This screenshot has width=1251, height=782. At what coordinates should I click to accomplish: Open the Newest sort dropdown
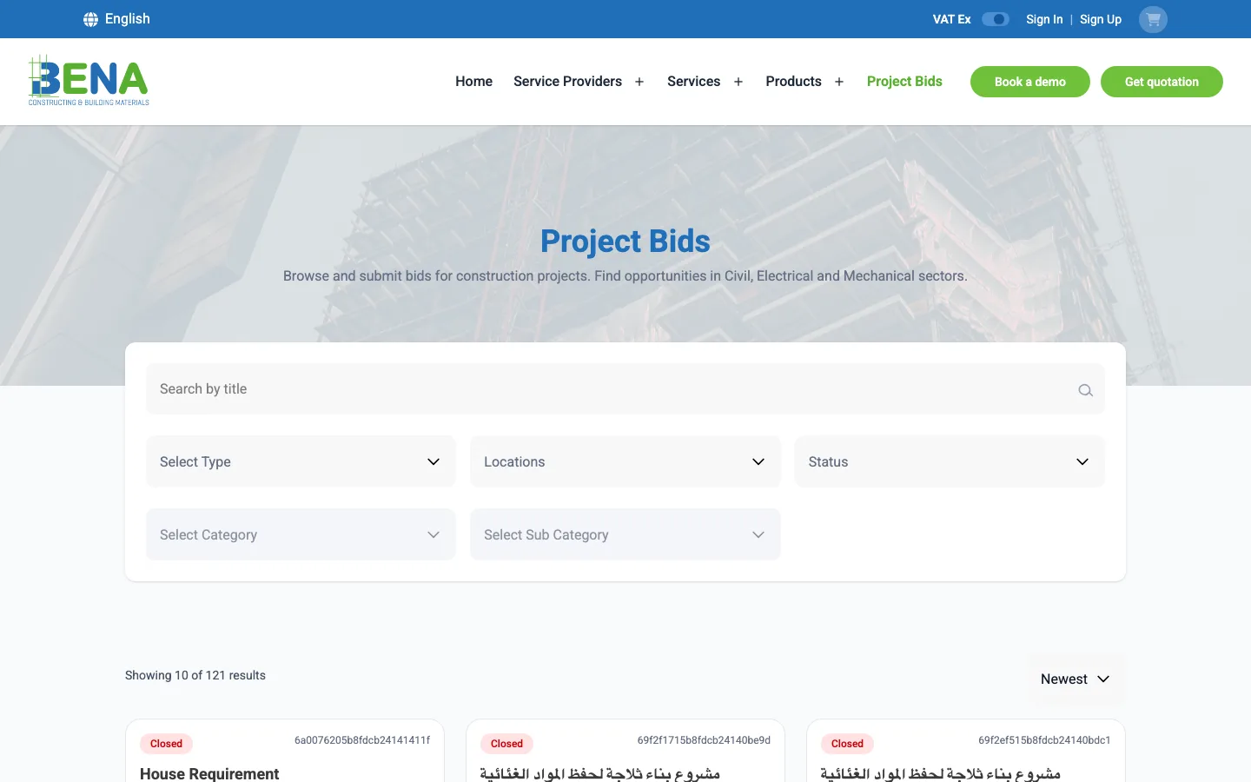point(1076,679)
